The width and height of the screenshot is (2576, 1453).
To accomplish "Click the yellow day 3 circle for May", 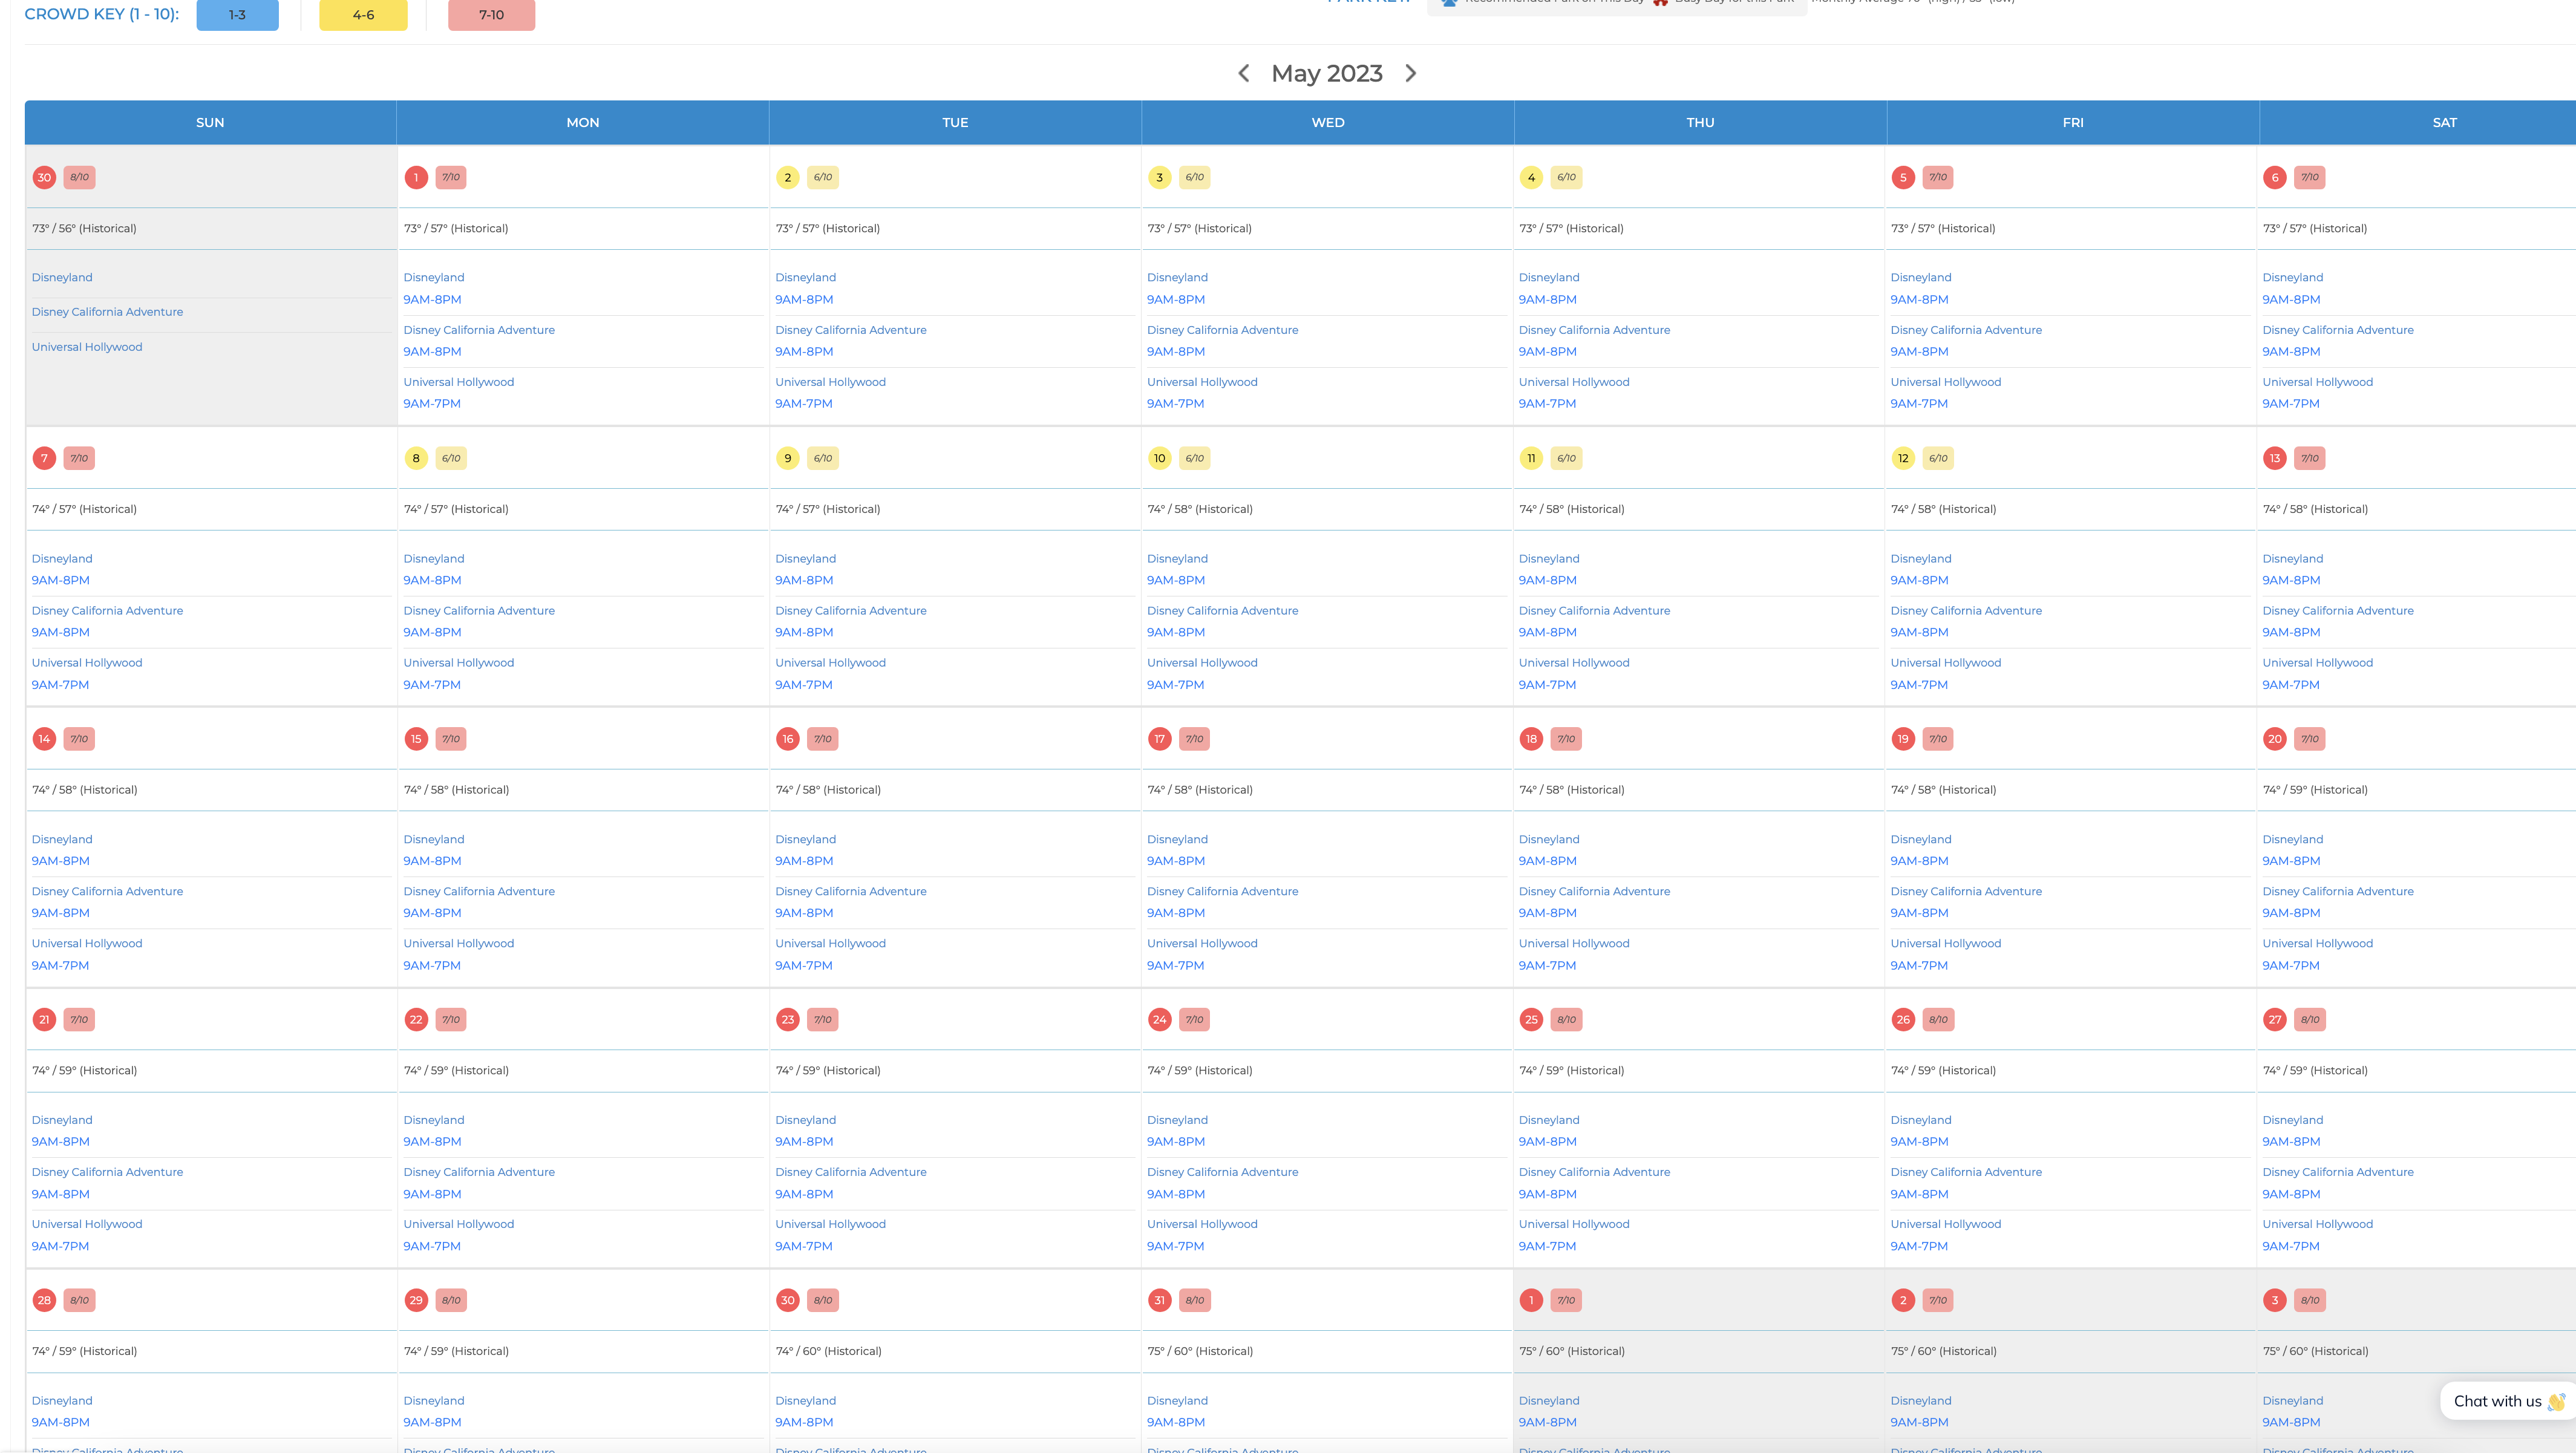I will (x=1160, y=178).
